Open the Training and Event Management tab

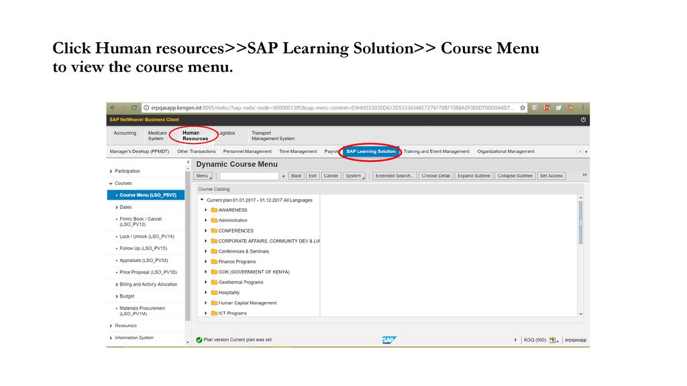436,151
